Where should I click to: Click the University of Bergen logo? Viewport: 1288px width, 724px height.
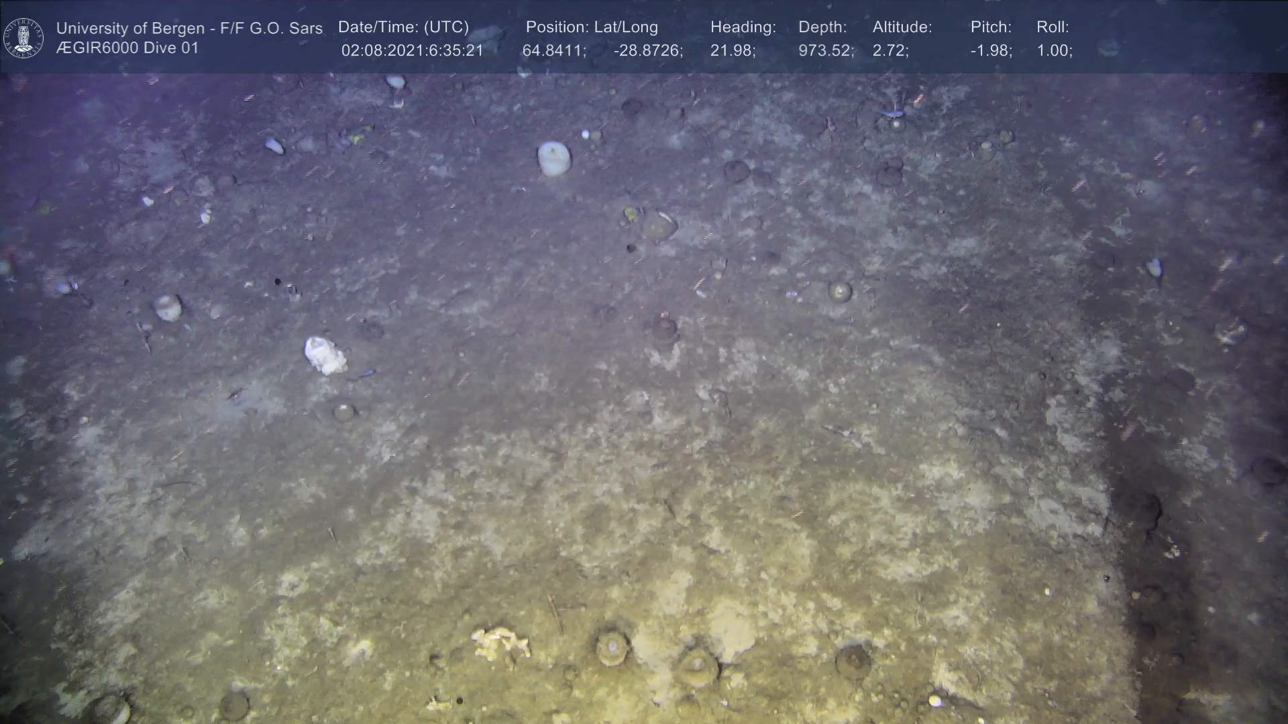click(23, 38)
